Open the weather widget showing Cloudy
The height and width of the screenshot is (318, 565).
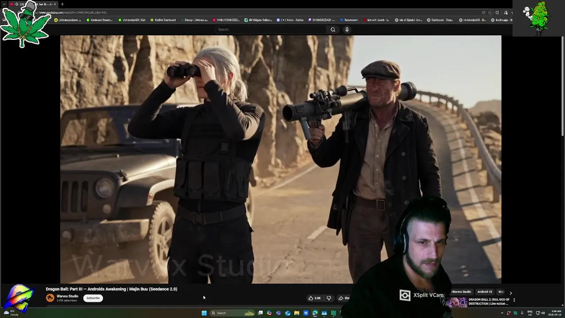click(10, 313)
